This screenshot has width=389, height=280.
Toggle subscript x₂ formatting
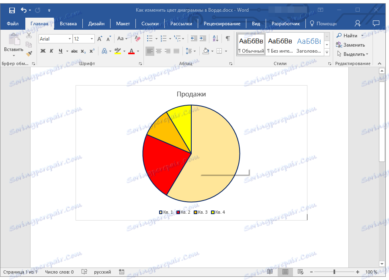click(83, 51)
